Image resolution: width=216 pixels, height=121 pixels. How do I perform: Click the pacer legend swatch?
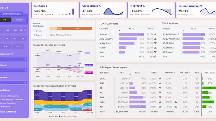(x=72, y=116)
